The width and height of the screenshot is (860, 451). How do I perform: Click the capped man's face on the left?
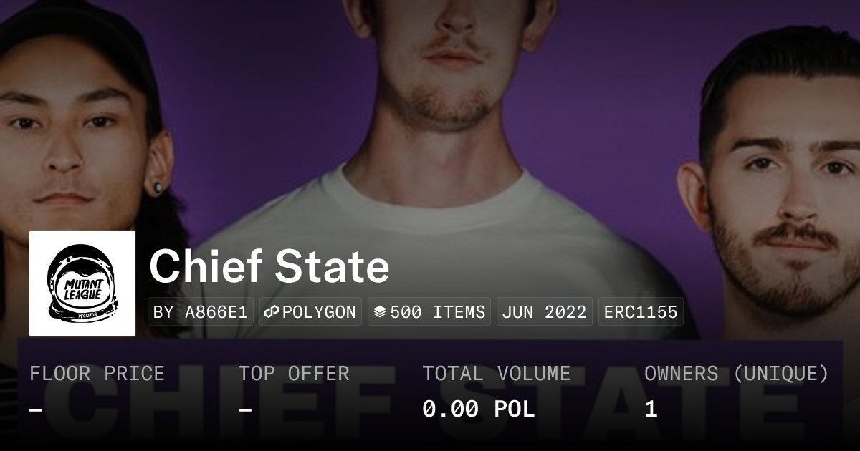coord(64,143)
